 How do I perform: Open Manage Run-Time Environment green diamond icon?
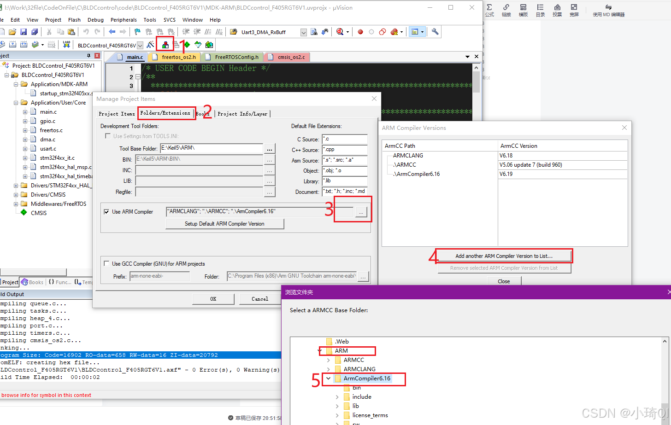pyautogui.click(x=187, y=45)
